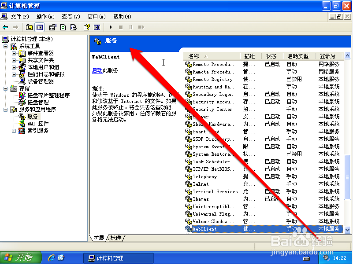Open 磁盘碎片整理程序 in the tree
This screenshot has height=264, width=353.
pos(48,95)
